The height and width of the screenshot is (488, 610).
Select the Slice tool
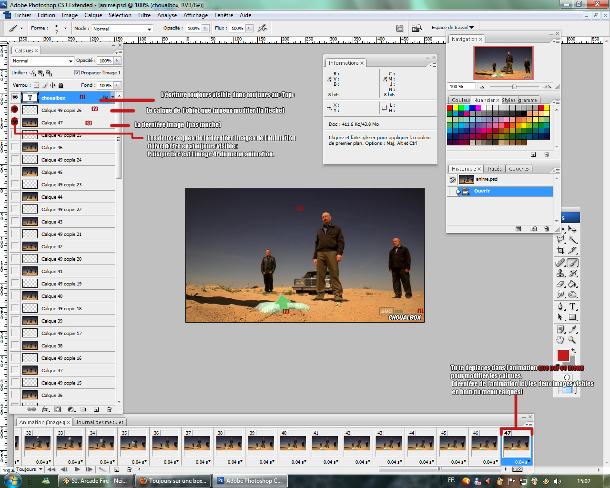click(572, 250)
